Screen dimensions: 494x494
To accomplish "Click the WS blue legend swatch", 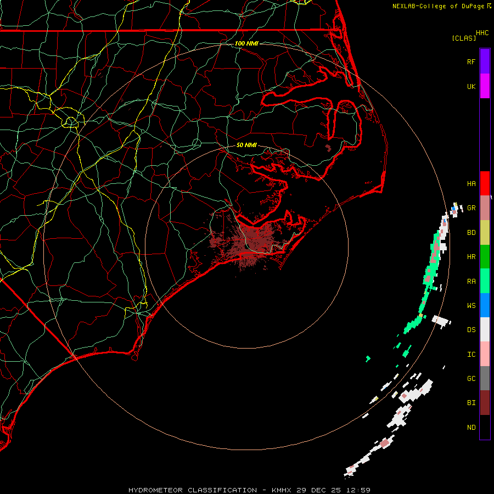I will tap(485, 305).
